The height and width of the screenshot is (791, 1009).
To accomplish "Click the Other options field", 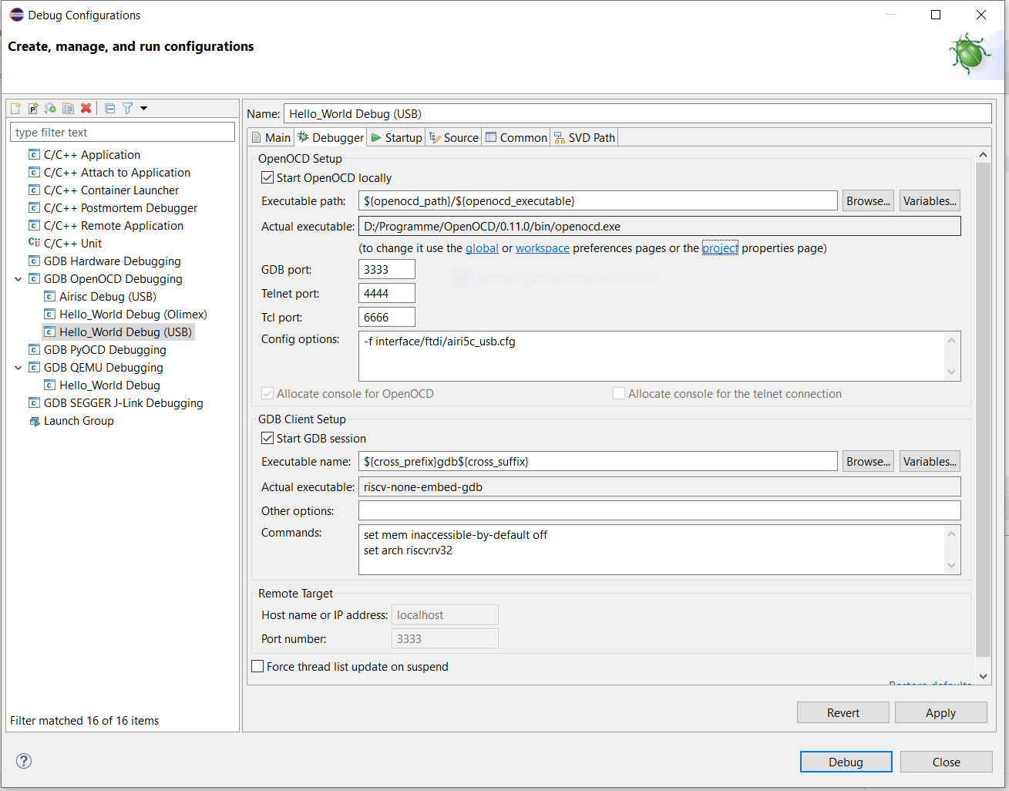I will click(660, 510).
